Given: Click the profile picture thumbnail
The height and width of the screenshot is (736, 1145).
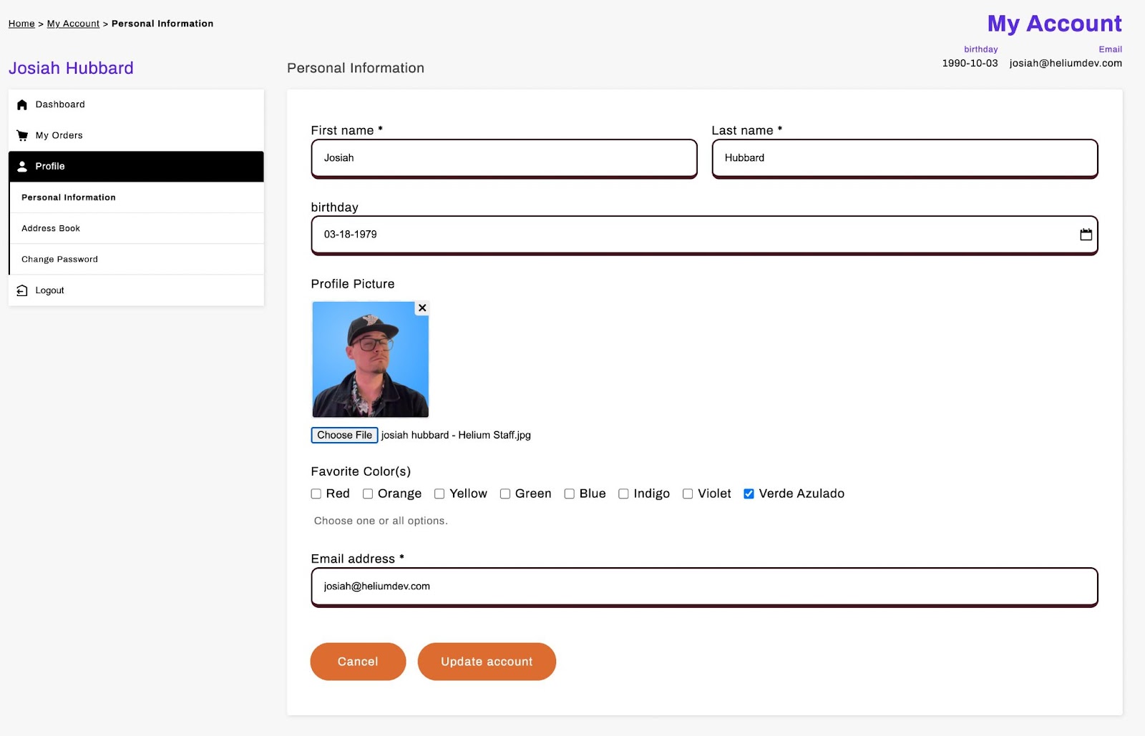Looking at the screenshot, I should pos(371,359).
